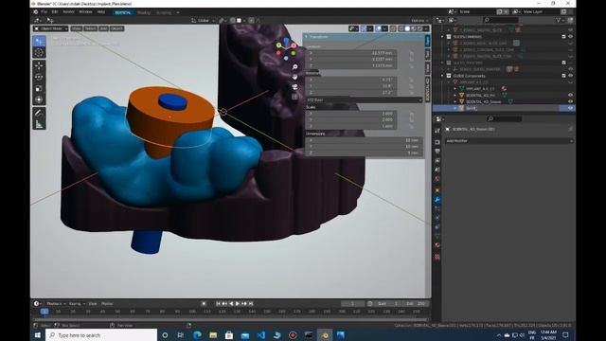Click the Blender taskbar icon
This screenshot has width=606, height=341.
coord(325,334)
